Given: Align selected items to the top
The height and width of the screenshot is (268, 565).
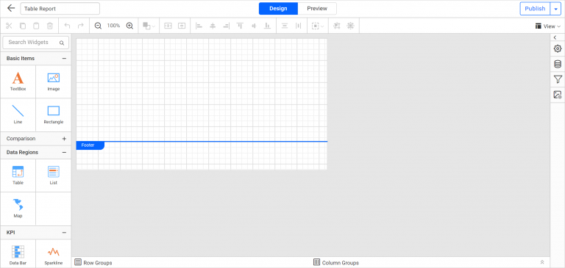Looking at the screenshot, I should pyautogui.click(x=240, y=26).
